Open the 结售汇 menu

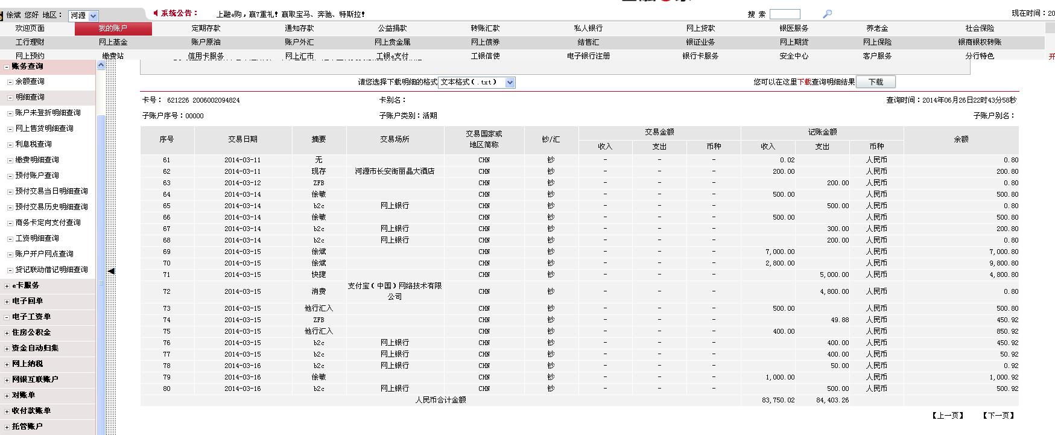pyautogui.click(x=588, y=42)
